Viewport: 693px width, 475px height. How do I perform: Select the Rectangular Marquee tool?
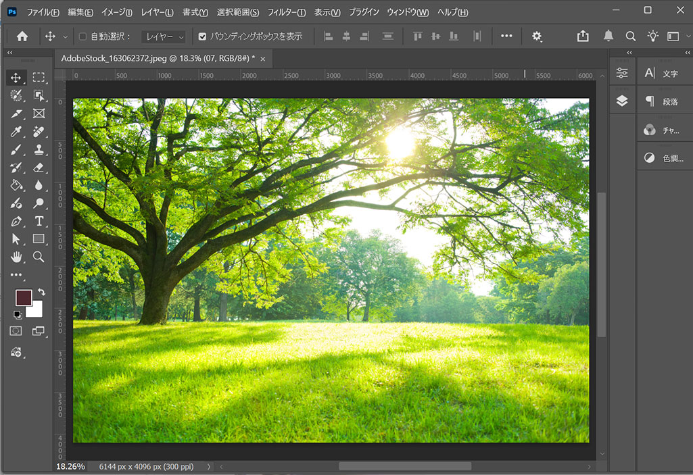point(39,78)
